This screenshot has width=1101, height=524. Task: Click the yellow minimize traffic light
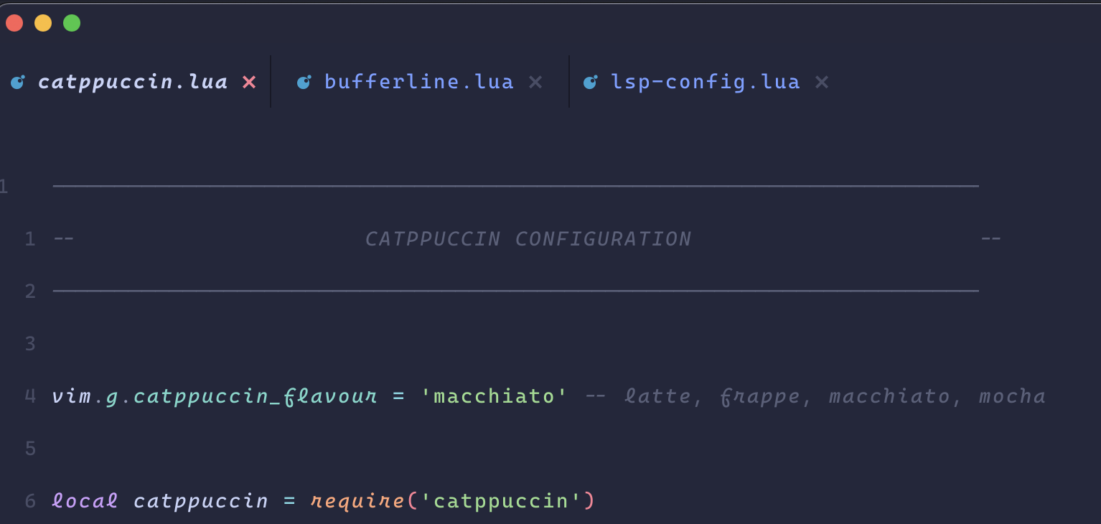[x=42, y=22]
